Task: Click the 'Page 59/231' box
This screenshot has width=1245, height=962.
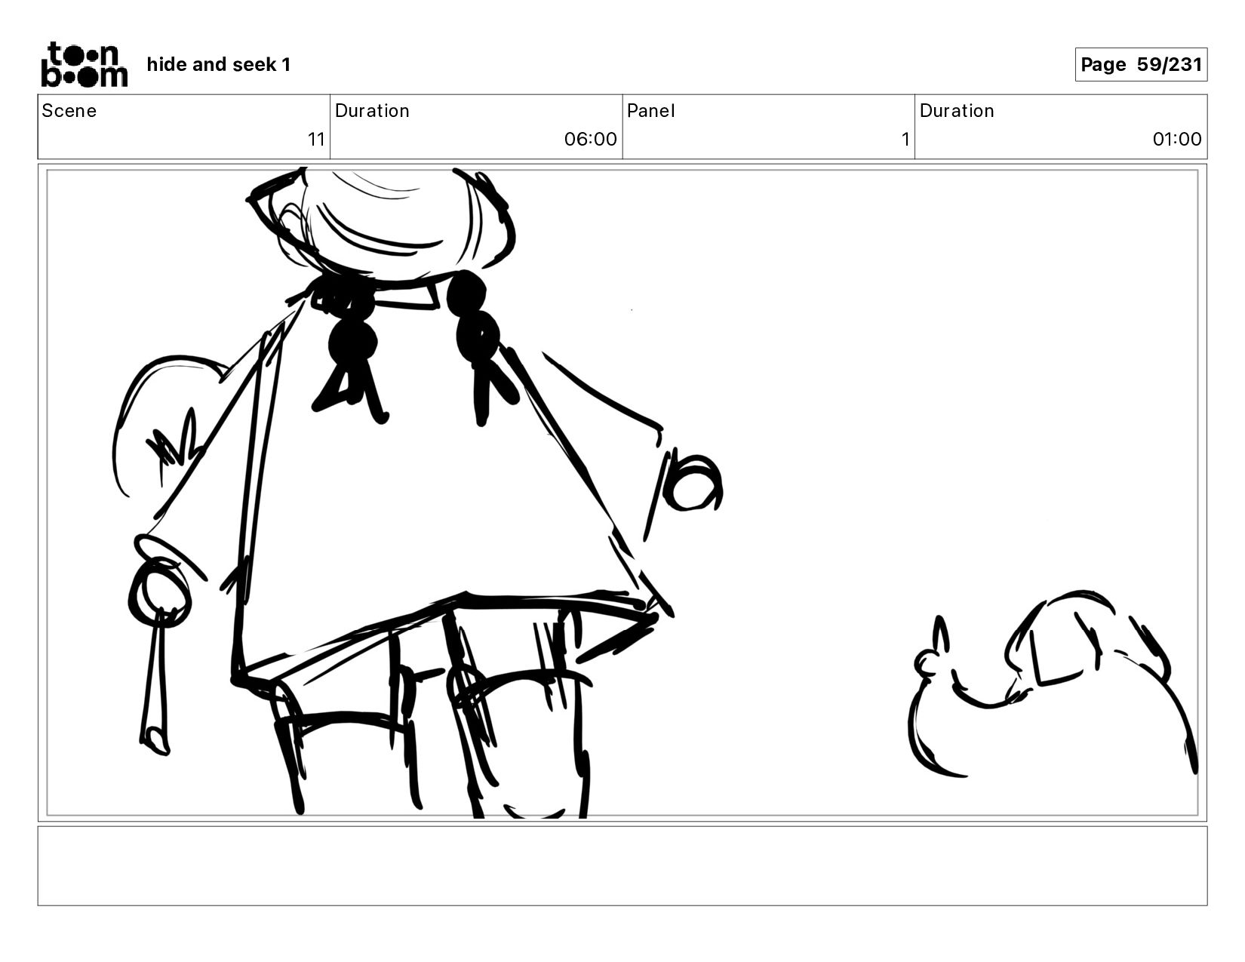Action: [1141, 64]
